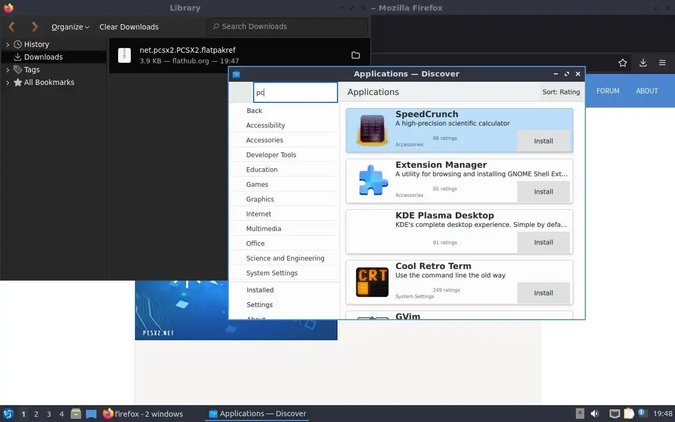Open the Firefox hamburger menu
Screen dimensions: 675x422
click(662, 63)
